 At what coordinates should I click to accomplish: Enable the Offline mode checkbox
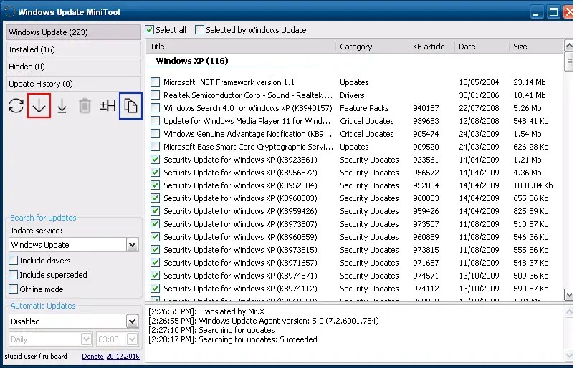[14, 289]
